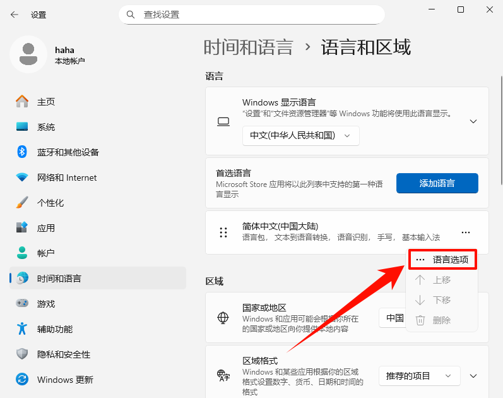Go to Windows 更新 label
Viewport: 503px width, 398px height.
coord(65,380)
